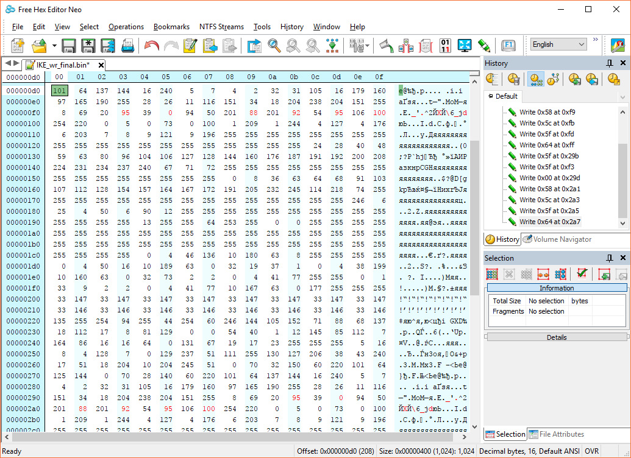This screenshot has height=458, width=631.
Task: Toggle auto-hide pin on the Selection panel
Action: coord(611,258)
